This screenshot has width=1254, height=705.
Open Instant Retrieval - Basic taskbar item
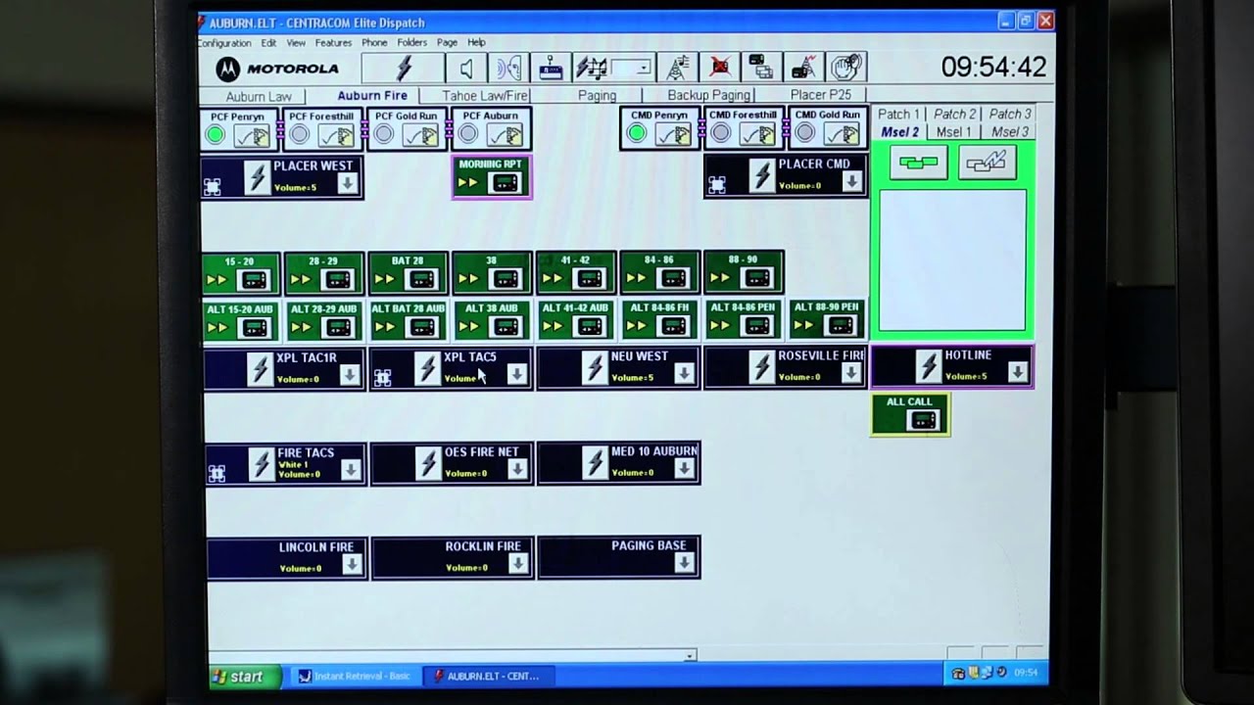pyautogui.click(x=356, y=676)
